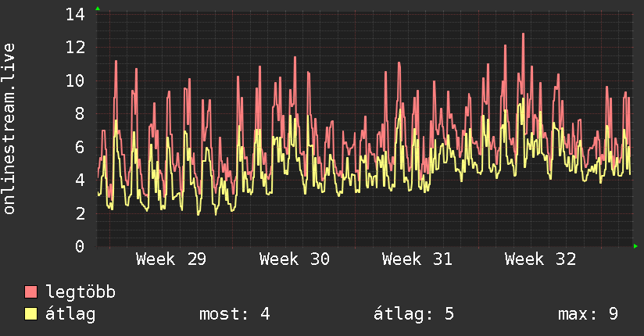644x336 pixels.
Task: Select the Week 31 axis label
Action: tap(417, 259)
